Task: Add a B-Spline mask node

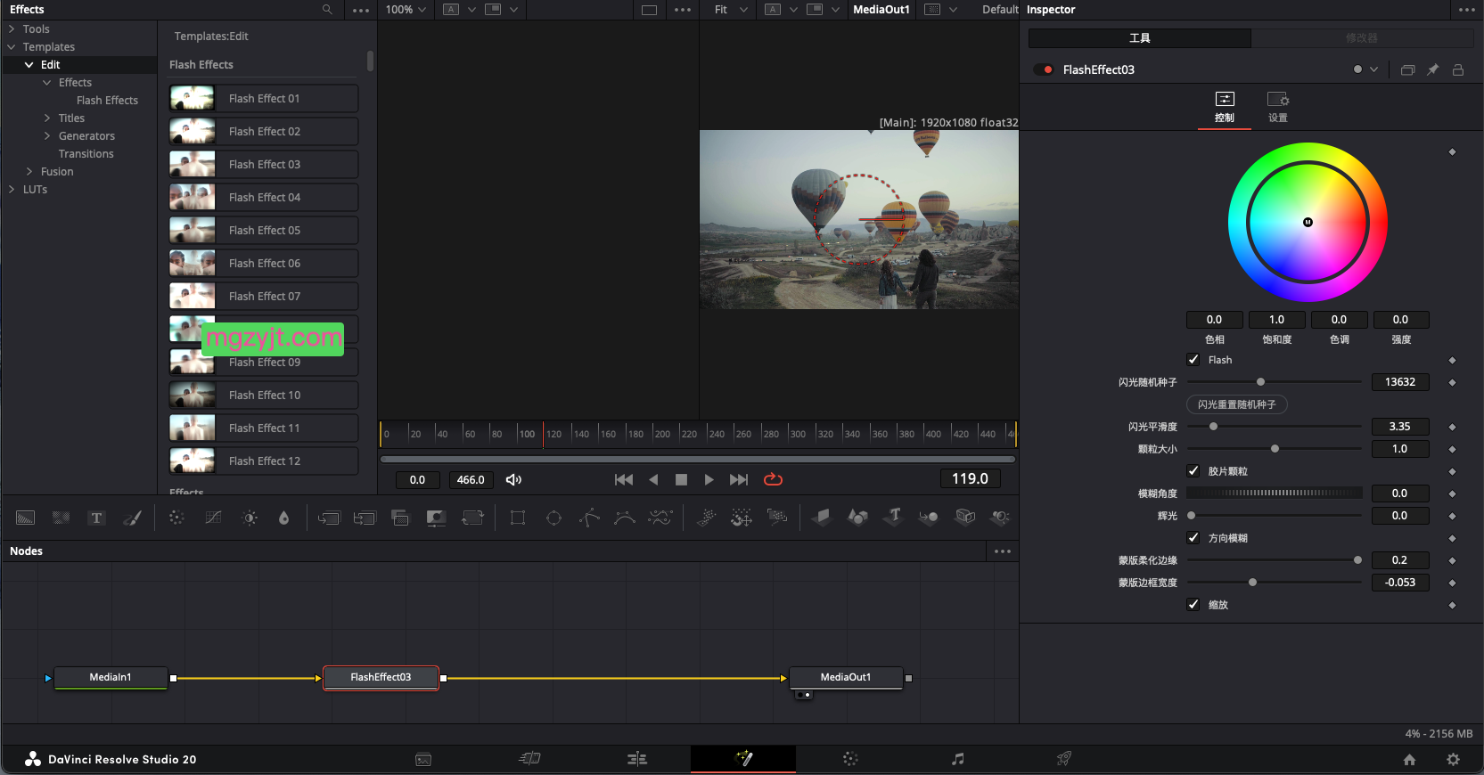Action: coord(625,518)
